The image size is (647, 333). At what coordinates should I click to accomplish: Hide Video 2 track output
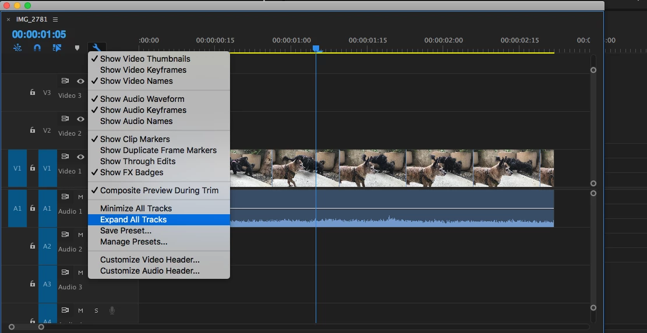pos(80,119)
